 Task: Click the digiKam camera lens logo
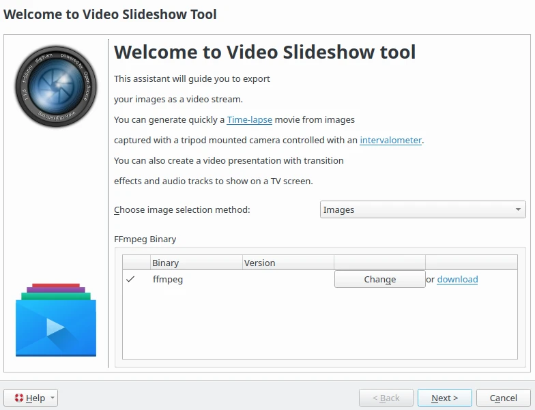point(55,86)
